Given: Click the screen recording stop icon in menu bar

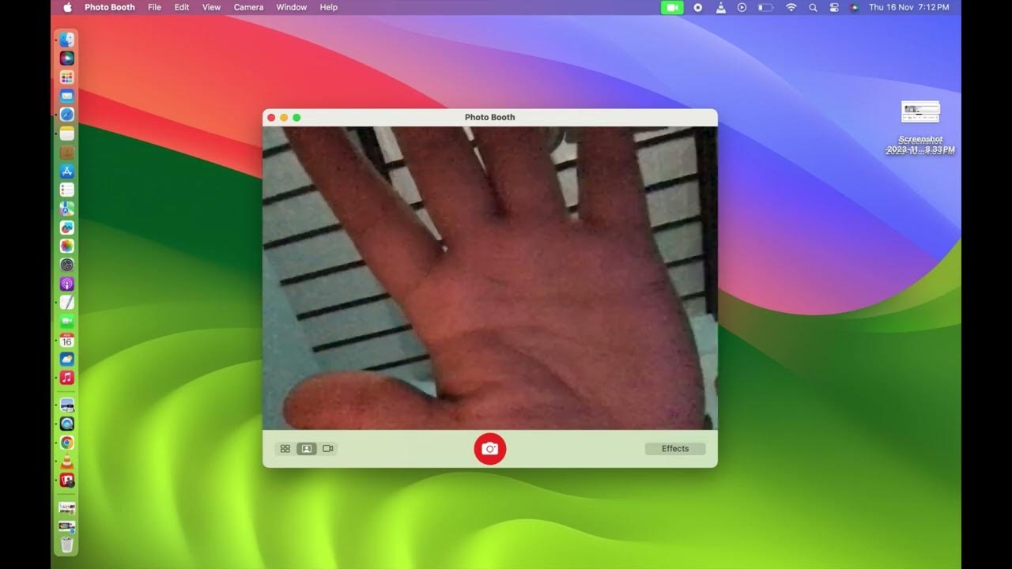Looking at the screenshot, I should coord(698,7).
